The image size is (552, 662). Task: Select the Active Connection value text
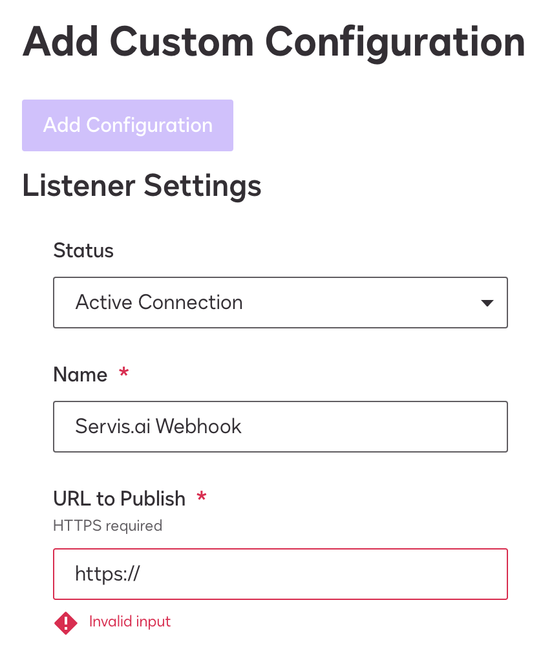click(159, 303)
